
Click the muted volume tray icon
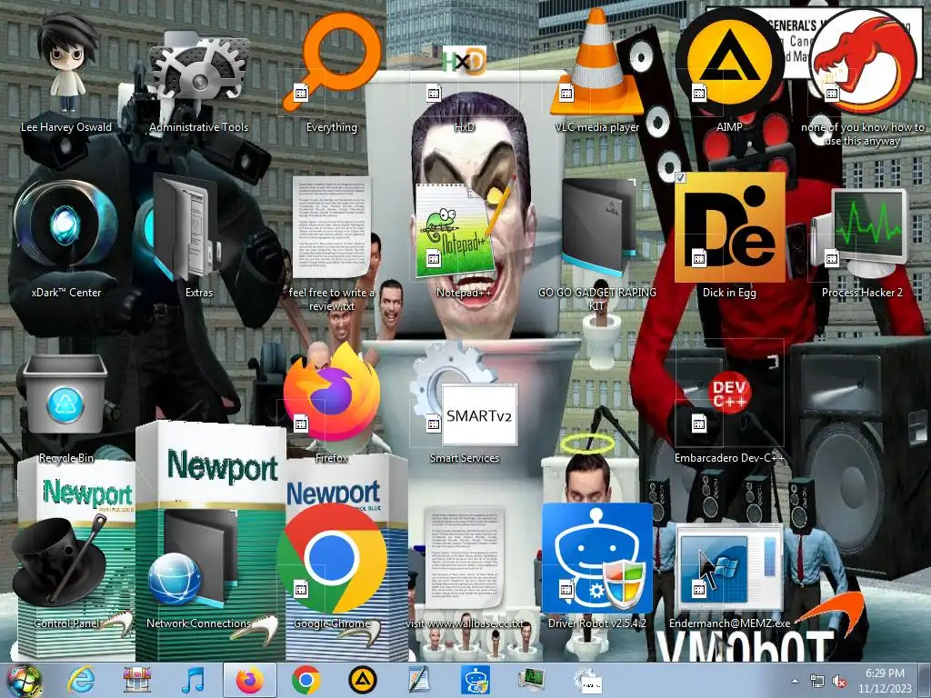point(839,681)
